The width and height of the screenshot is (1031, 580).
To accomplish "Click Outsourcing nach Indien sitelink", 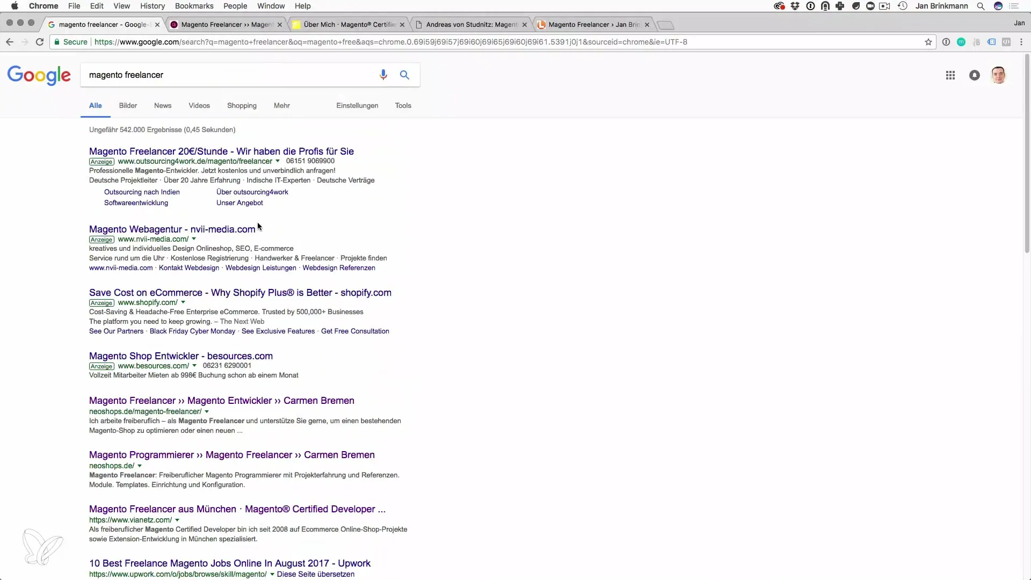I will point(142,192).
